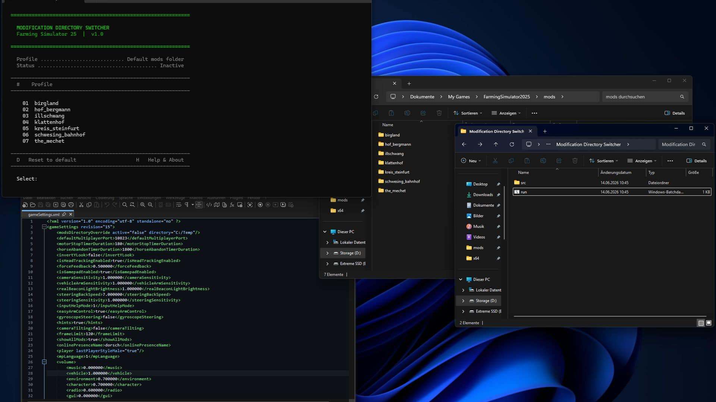716x402 pixels.
Task: Click FarmingSimulator2025 in breadcrumb path
Action: 506,97
